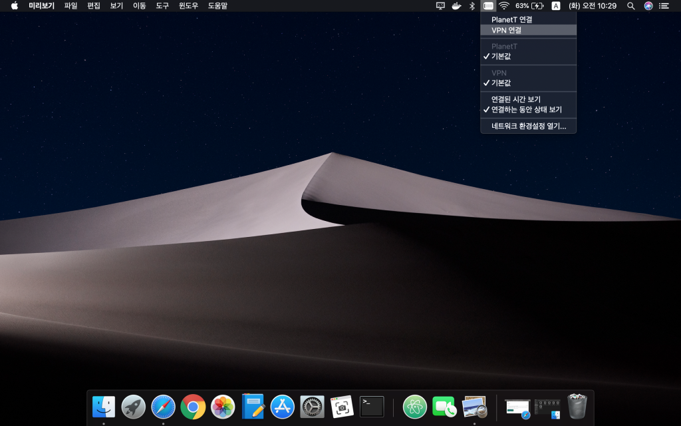Open the Docker whale menu bar icon
Viewport: 681px width, 426px height.
click(456, 5)
